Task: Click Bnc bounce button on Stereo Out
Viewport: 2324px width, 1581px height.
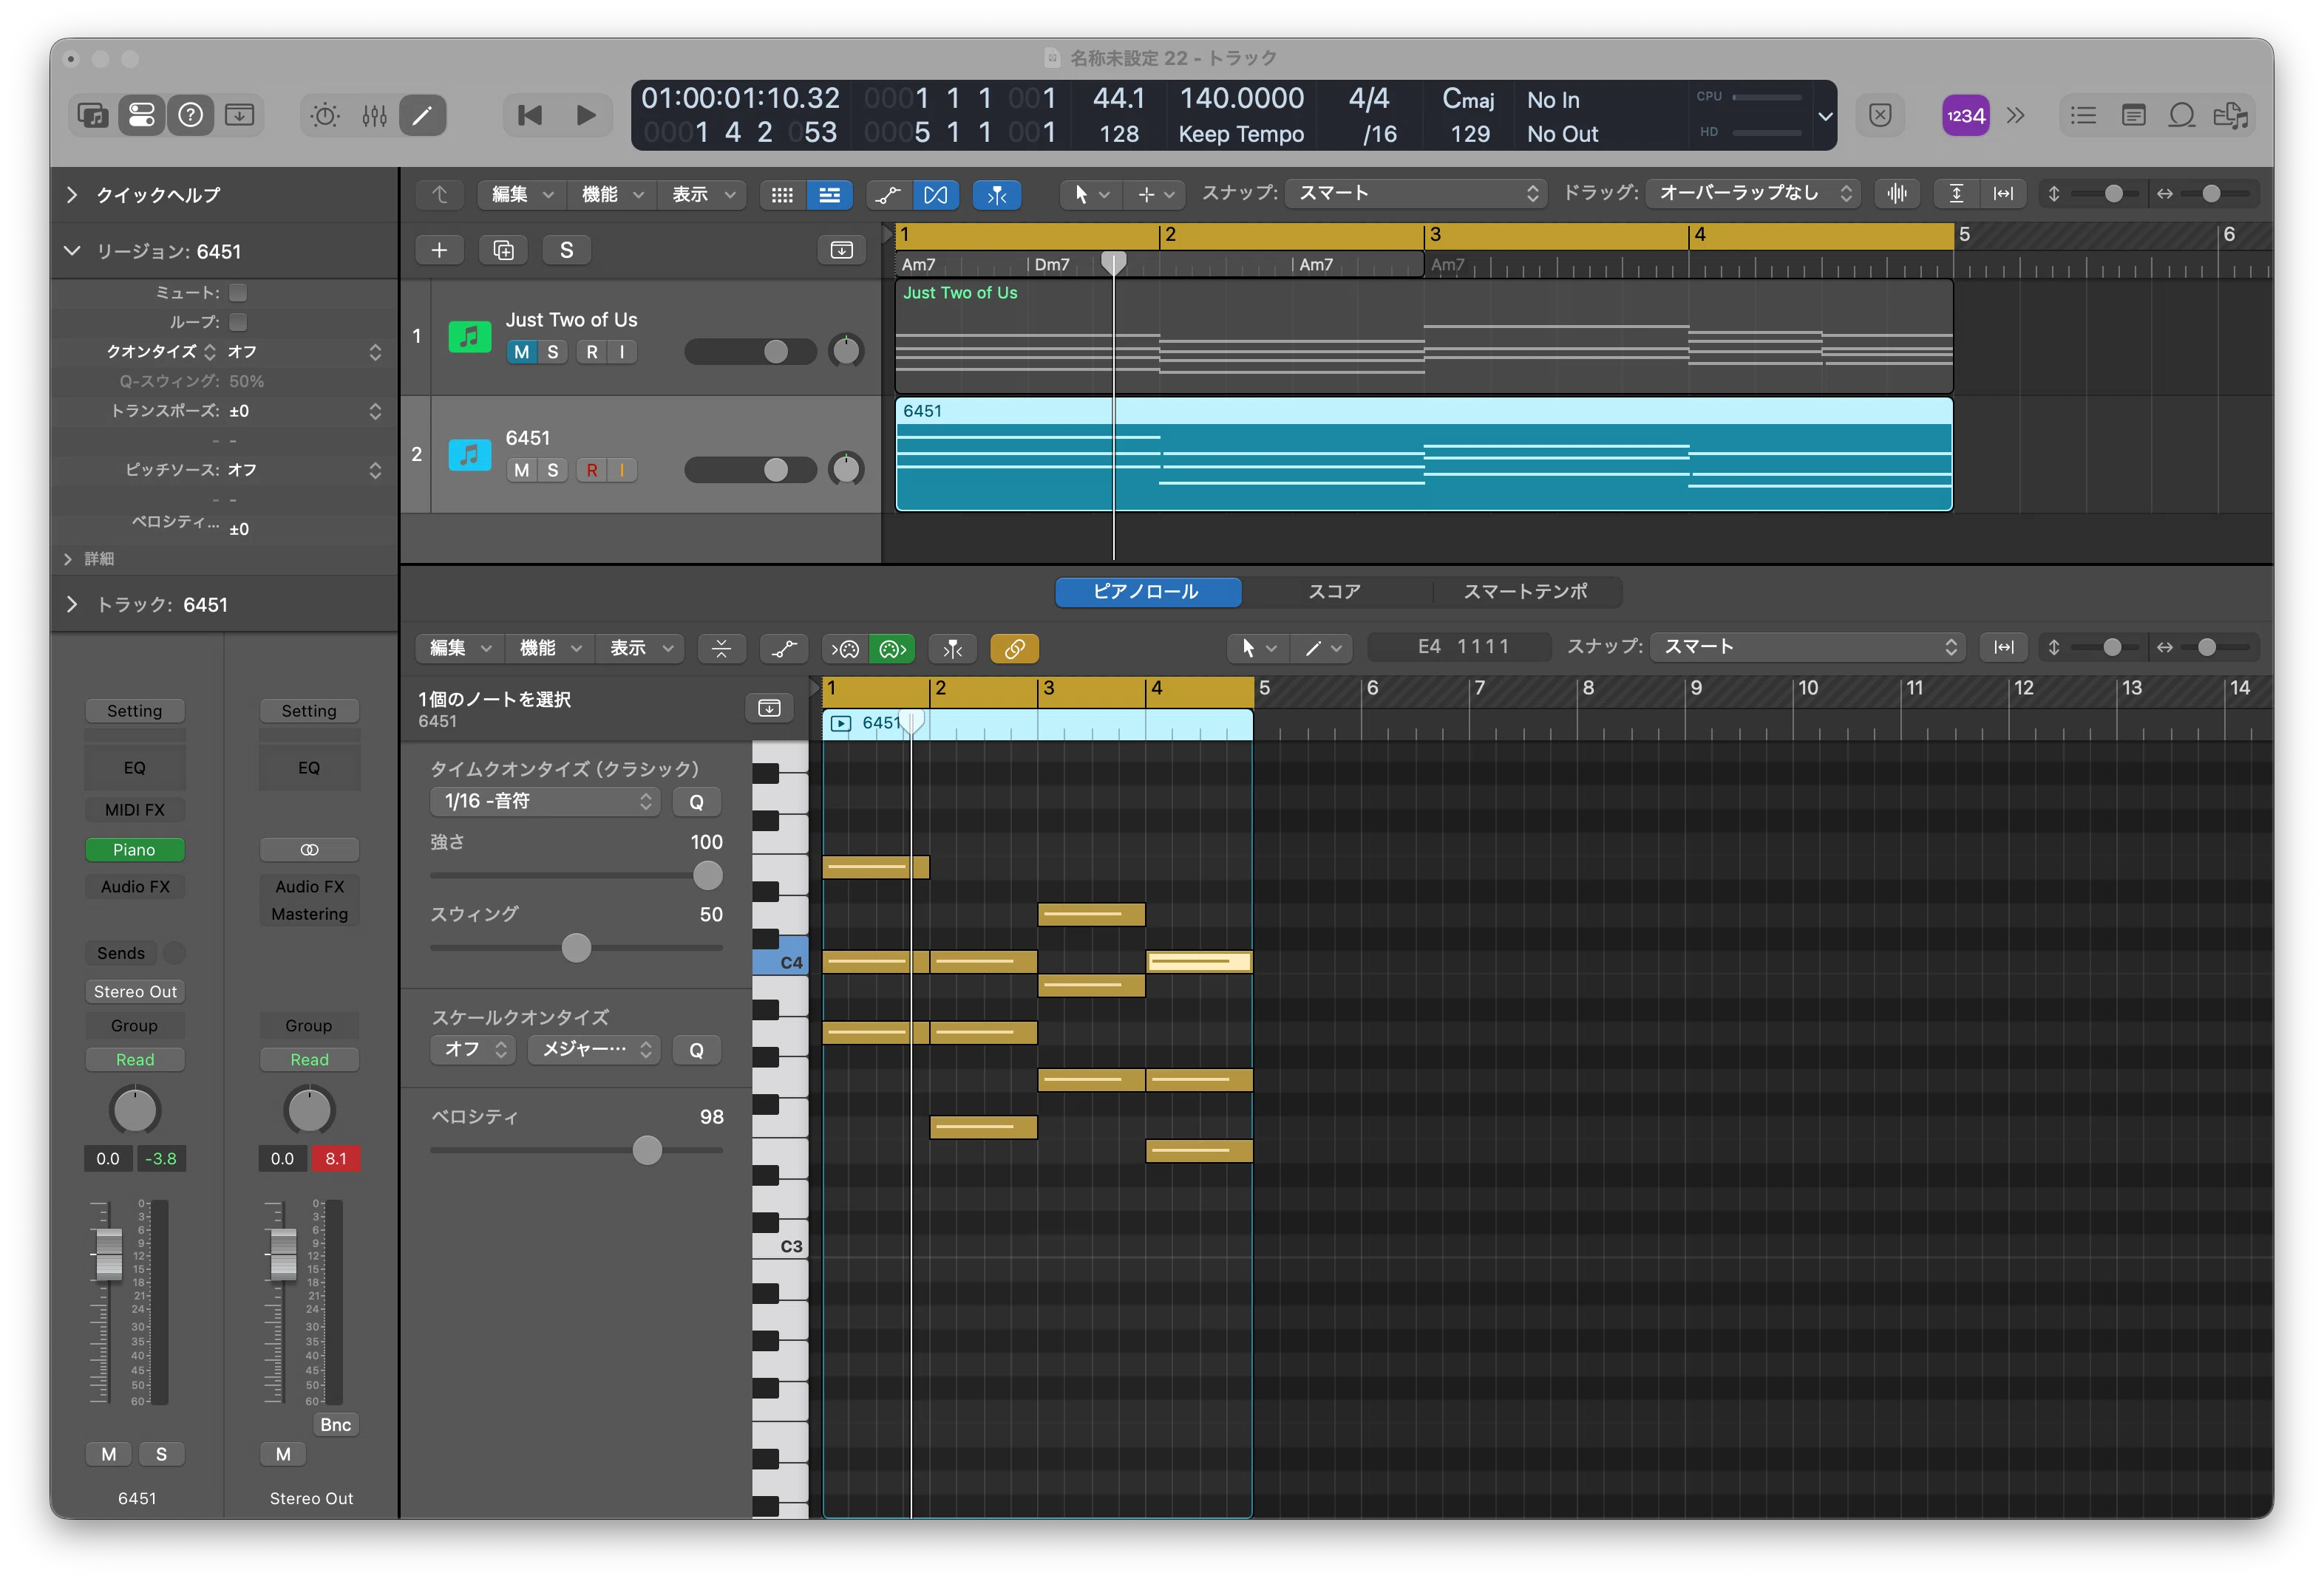Action: [x=336, y=1425]
